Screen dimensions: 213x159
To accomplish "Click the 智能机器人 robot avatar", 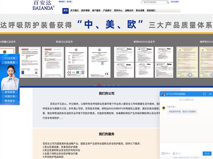I will click(164, 108).
